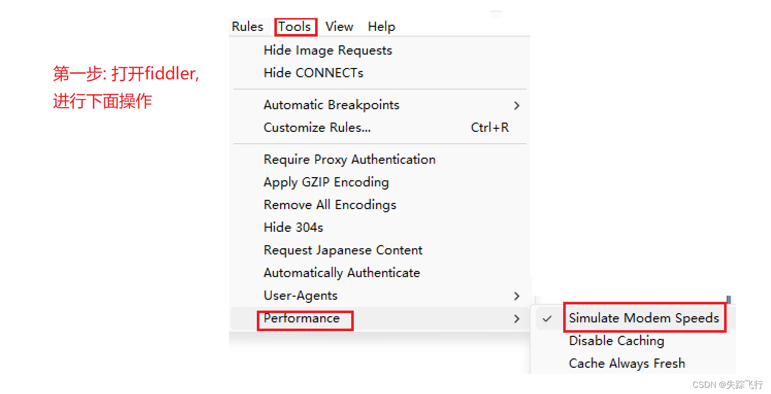Open the Rules menu

click(x=248, y=27)
